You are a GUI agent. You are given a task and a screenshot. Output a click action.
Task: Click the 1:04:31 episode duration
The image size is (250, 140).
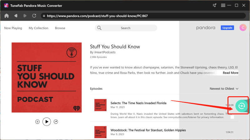point(229,132)
